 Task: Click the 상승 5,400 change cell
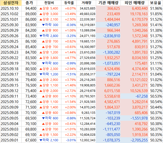(49, 8)
